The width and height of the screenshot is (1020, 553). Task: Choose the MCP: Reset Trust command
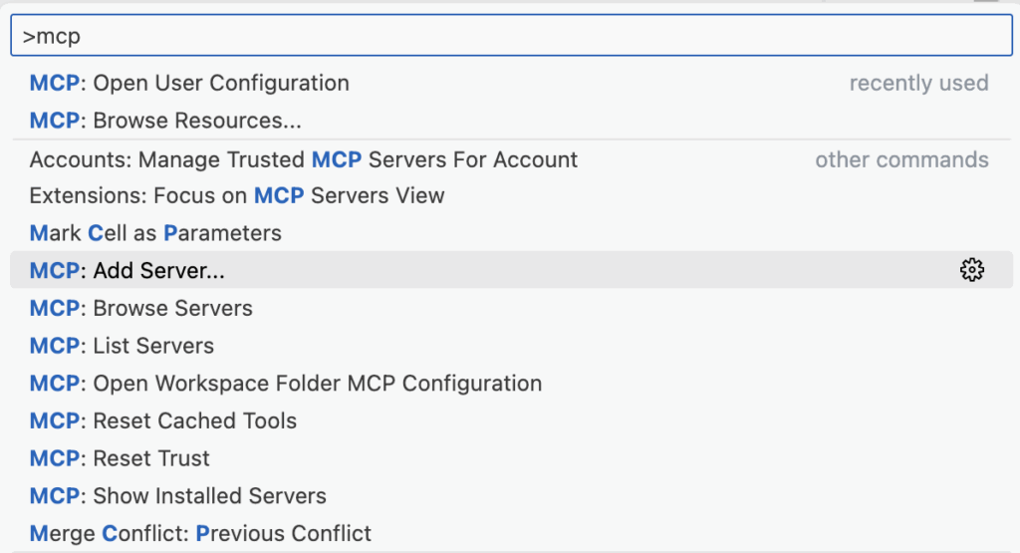(x=120, y=458)
